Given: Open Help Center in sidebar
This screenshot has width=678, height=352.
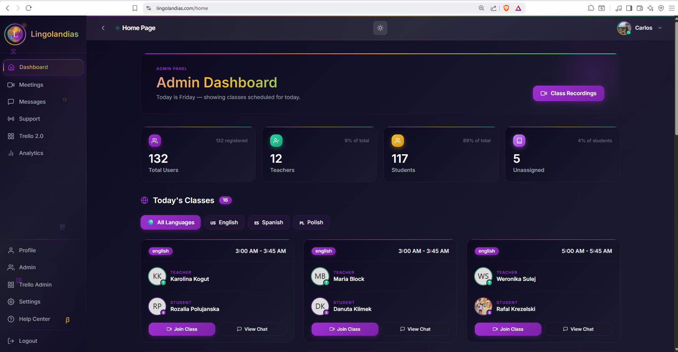Looking at the screenshot, I should tap(34, 319).
